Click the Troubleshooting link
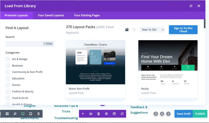Image resolution: width=209 pixels, height=123 pixels. pos(66,118)
